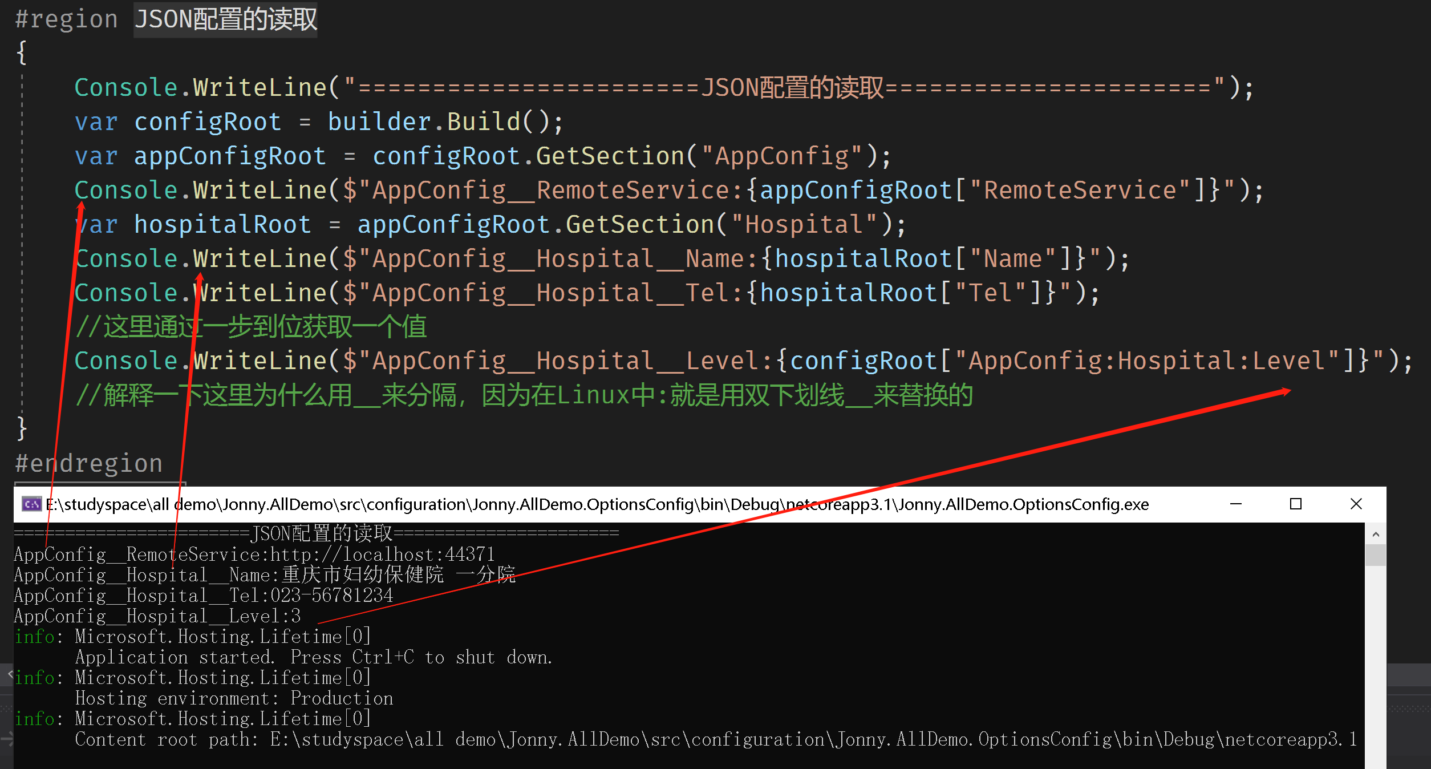Click the console scrollbar up arrow
The width and height of the screenshot is (1431, 769).
[x=1376, y=535]
